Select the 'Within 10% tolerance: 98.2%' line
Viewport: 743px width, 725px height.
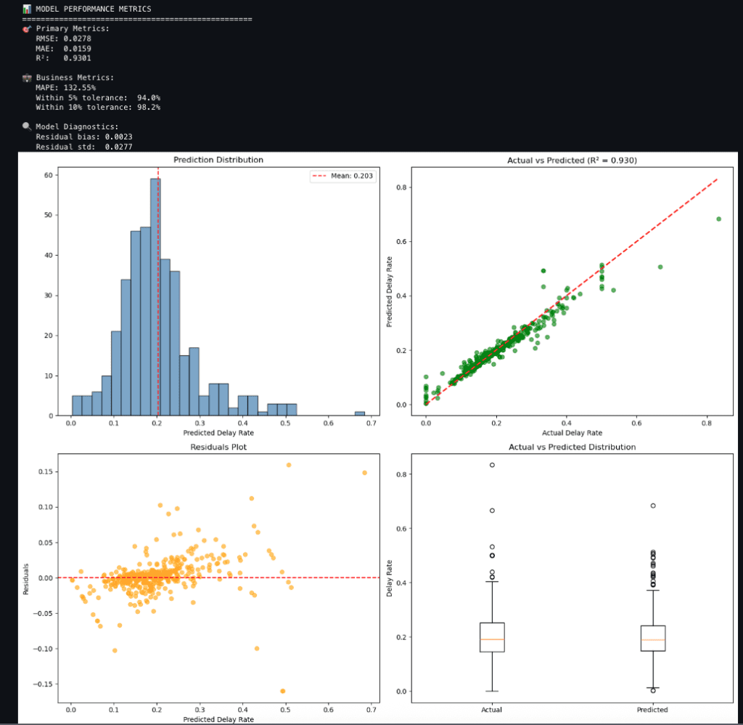[x=98, y=107]
